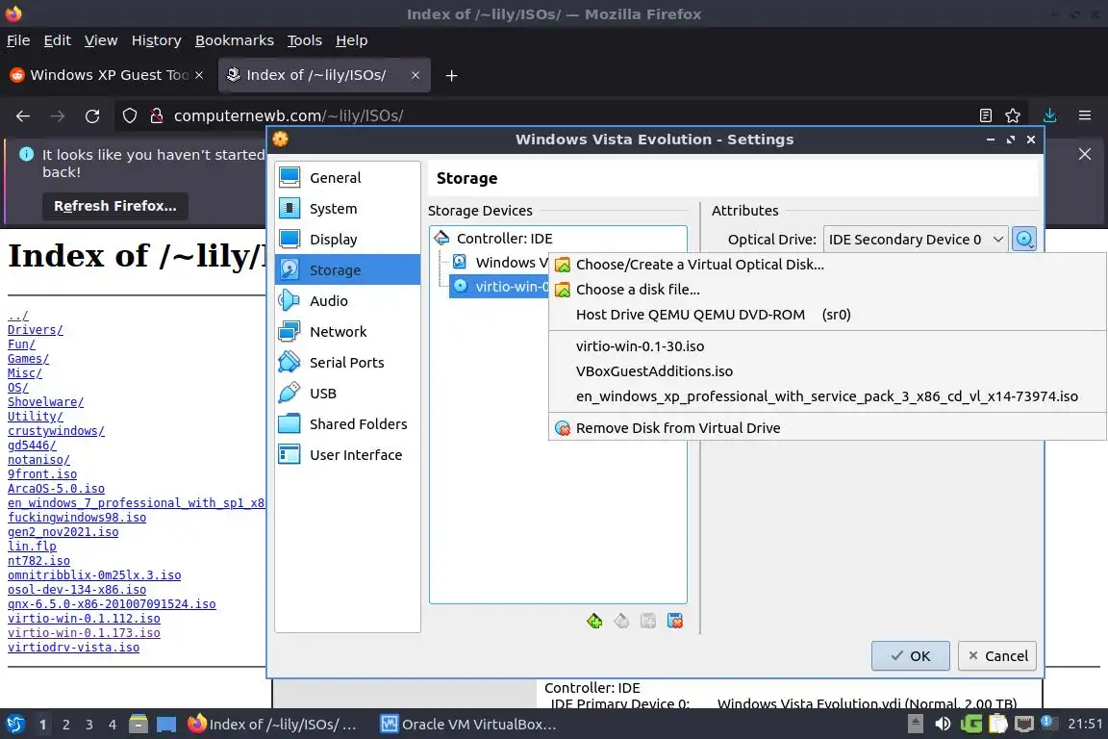Select the virtio-win optical disk tree entry
1108x739 pixels.
499,287
